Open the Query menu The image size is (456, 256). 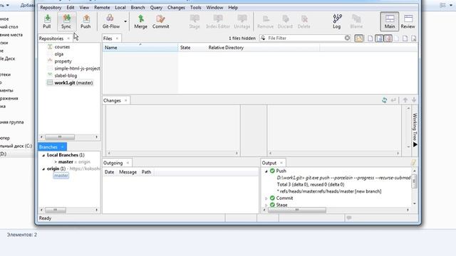(156, 8)
